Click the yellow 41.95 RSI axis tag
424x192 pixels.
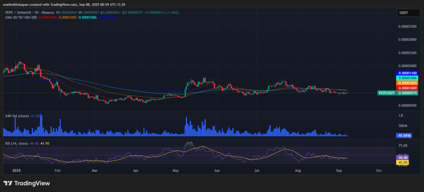pos(403,163)
